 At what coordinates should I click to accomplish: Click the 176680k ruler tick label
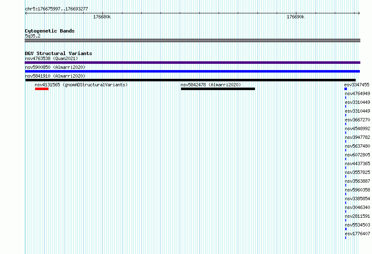[102, 17]
